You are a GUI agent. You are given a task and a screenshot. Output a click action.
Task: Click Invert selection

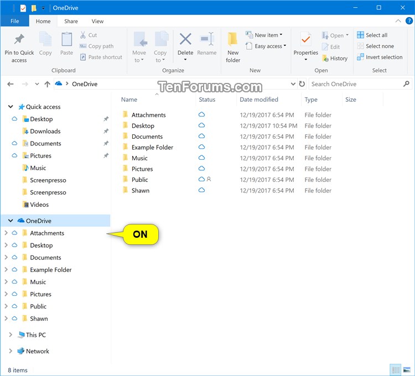pos(380,57)
